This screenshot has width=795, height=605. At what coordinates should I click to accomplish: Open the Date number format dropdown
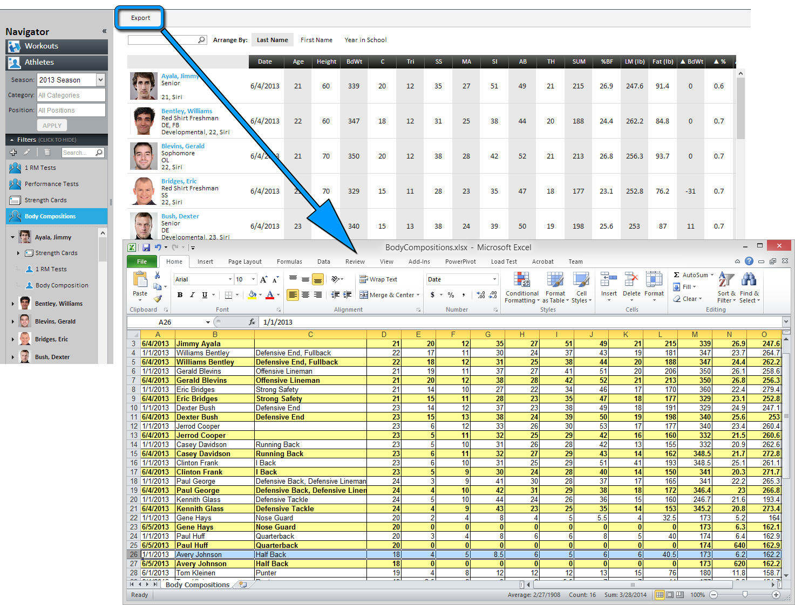(x=494, y=279)
